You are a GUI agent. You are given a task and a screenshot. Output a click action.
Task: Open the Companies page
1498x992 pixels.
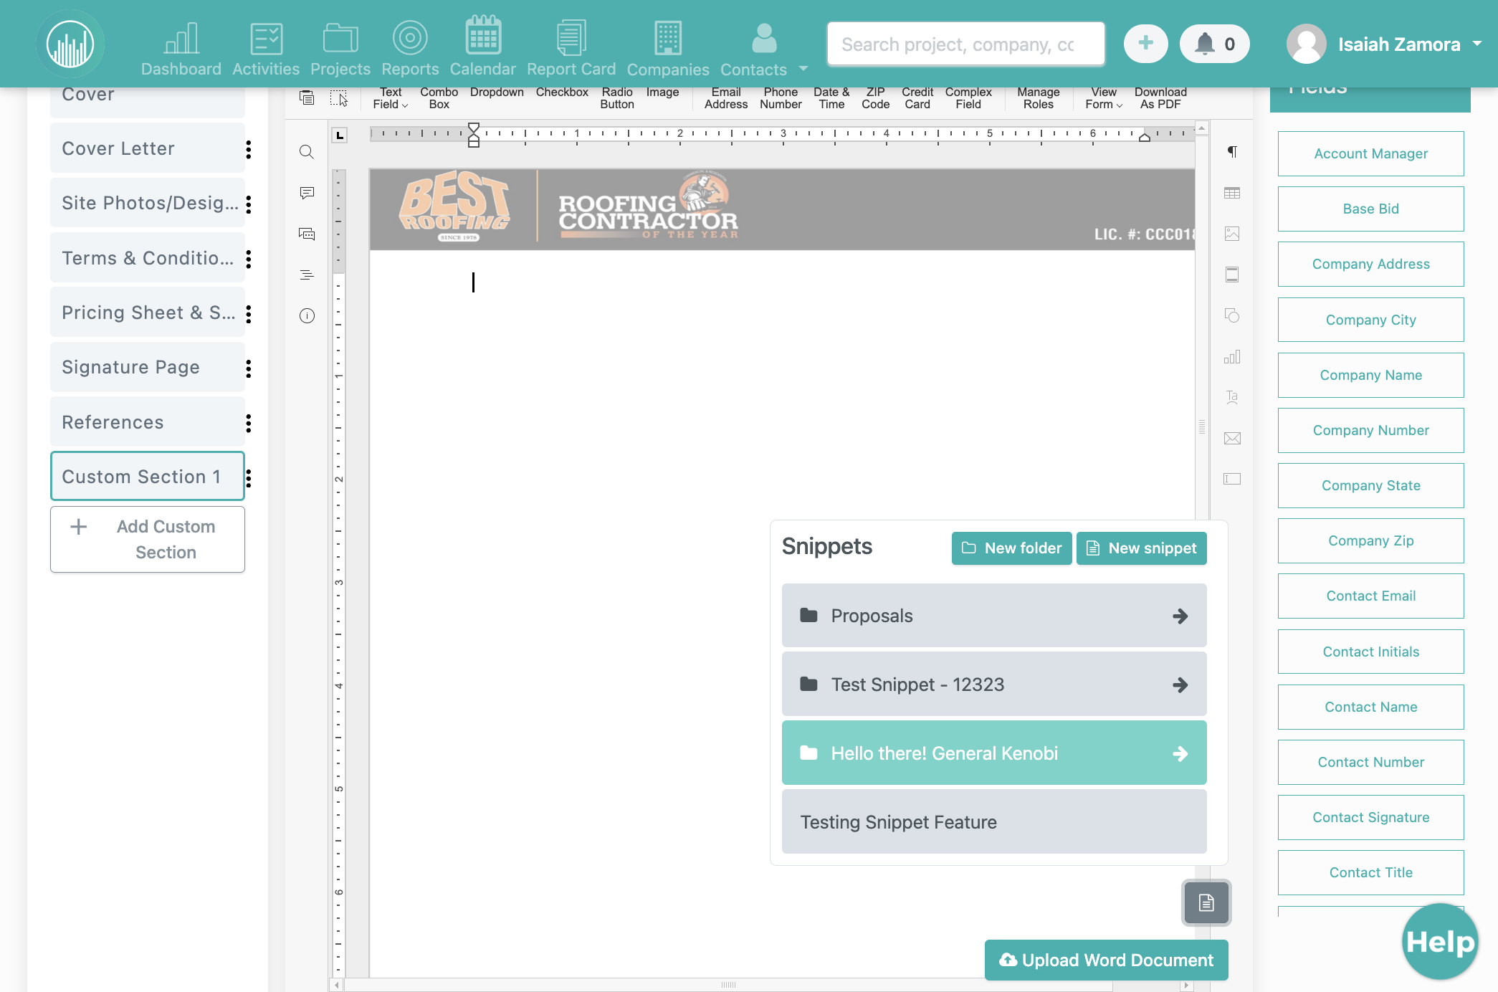[668, 49]
